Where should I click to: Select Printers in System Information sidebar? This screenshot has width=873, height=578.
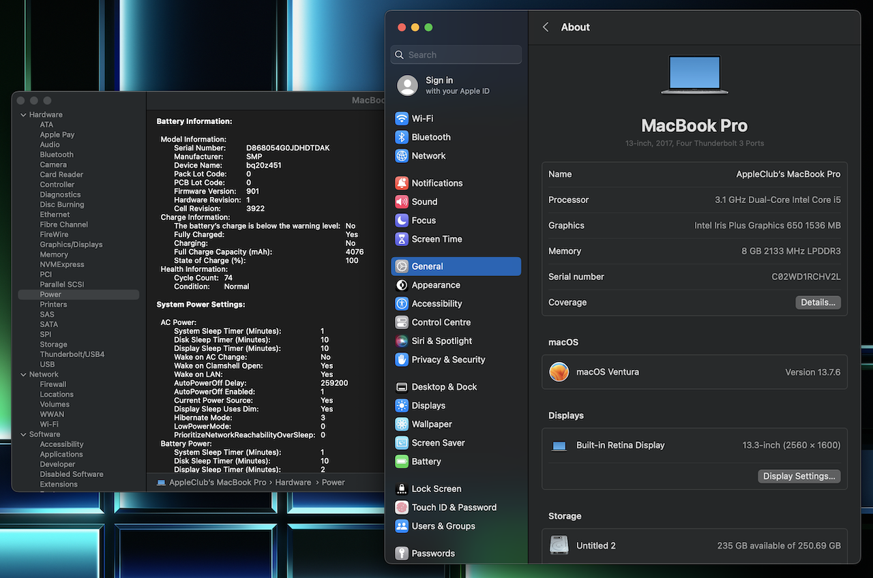53,305
